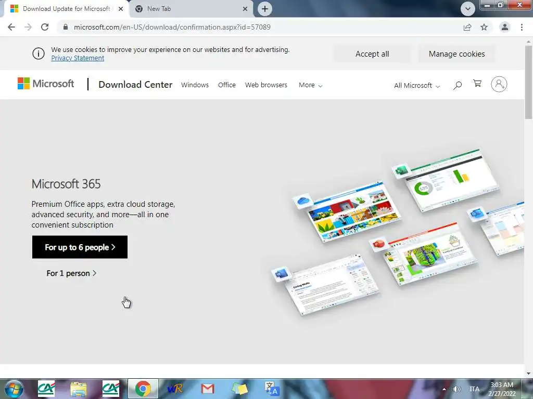The width and height of the screenshot is (533, 399).
Task: Open the Office nav item
Action: point(227,85)
